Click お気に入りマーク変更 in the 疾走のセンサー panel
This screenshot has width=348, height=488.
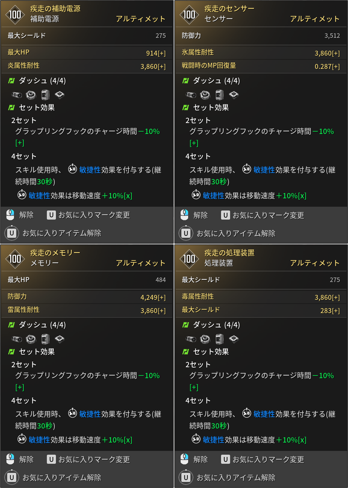263,215
